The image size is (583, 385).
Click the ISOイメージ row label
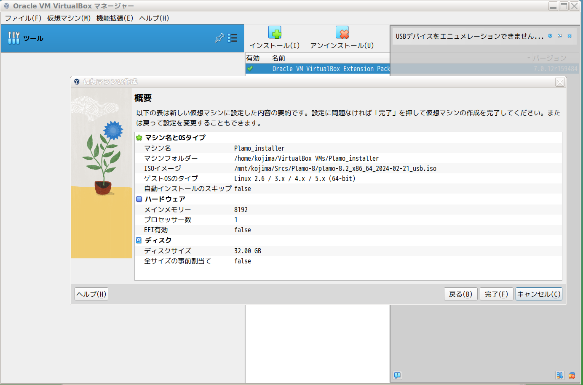(x=163, y=168)
